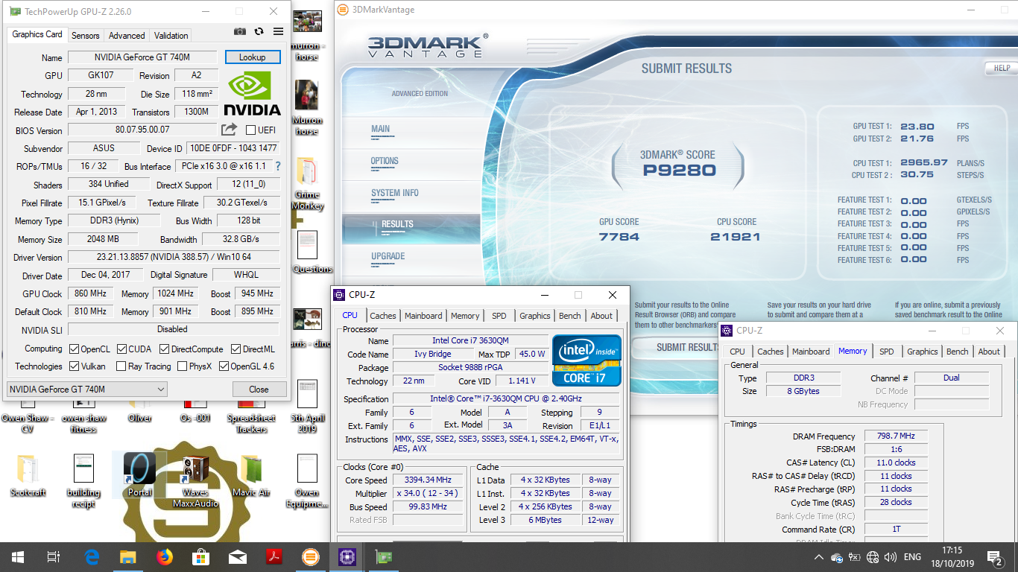
Task: Click the Driver Version field in GPU-Z
Action: [x=174, y=258]
